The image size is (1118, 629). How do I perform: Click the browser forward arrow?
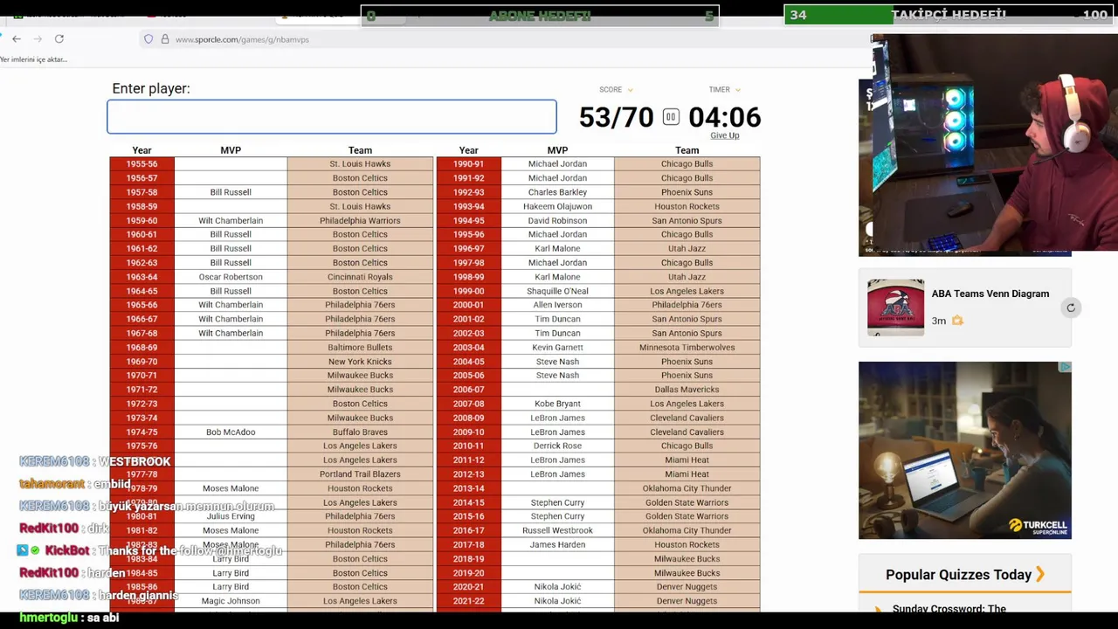[x=38, y=39]
